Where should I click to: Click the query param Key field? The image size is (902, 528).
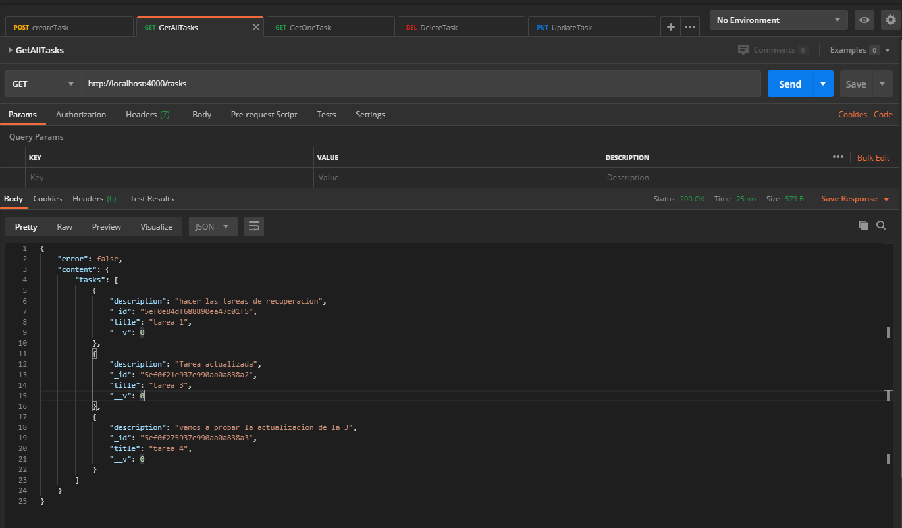click(x=170, y=178)
